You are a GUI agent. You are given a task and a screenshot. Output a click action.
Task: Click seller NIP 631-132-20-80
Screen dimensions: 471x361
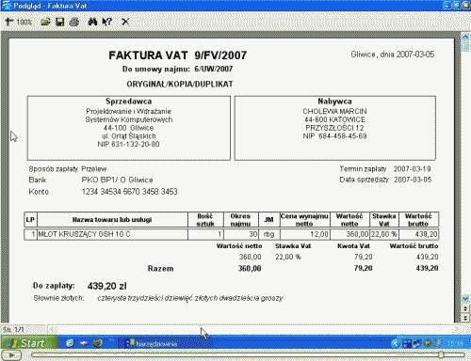pyautogui.click(x=129, y=144)
